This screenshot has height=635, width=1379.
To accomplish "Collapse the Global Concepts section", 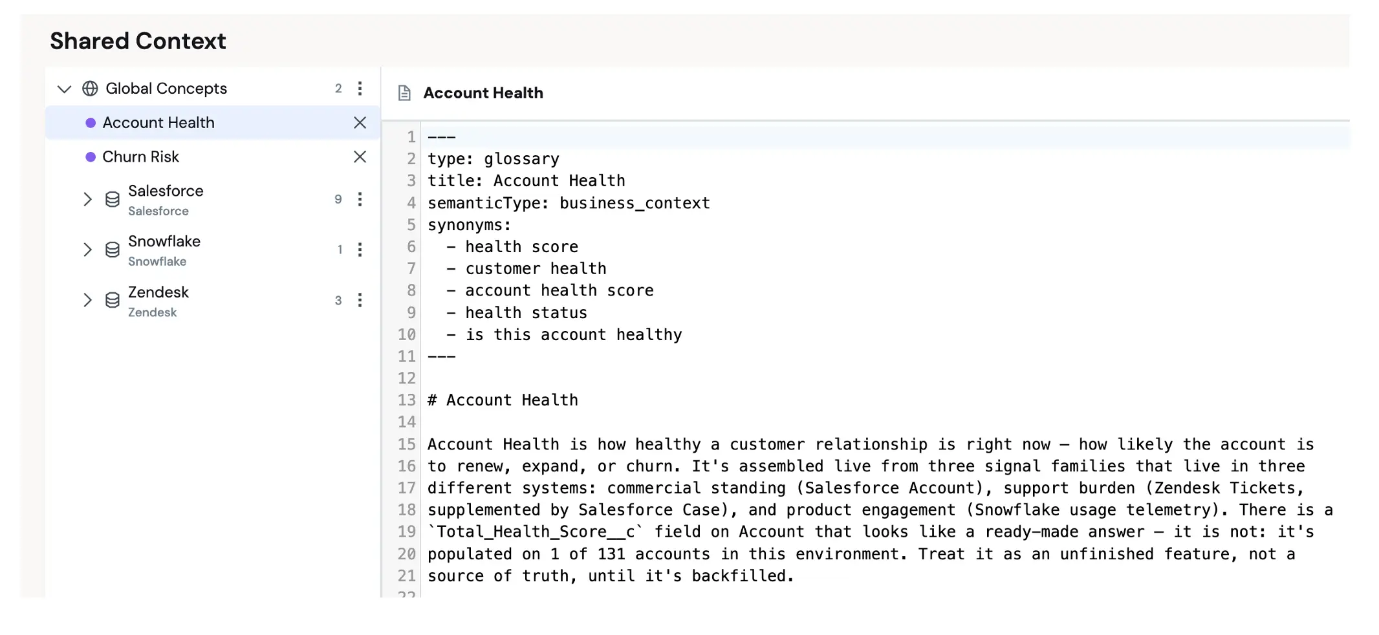I will pos(64,89).
